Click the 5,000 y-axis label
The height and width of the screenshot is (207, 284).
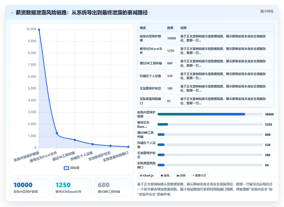click(32, 88)
